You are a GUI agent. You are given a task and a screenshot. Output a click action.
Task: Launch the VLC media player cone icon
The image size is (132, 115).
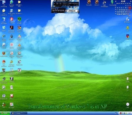point(19,45)
